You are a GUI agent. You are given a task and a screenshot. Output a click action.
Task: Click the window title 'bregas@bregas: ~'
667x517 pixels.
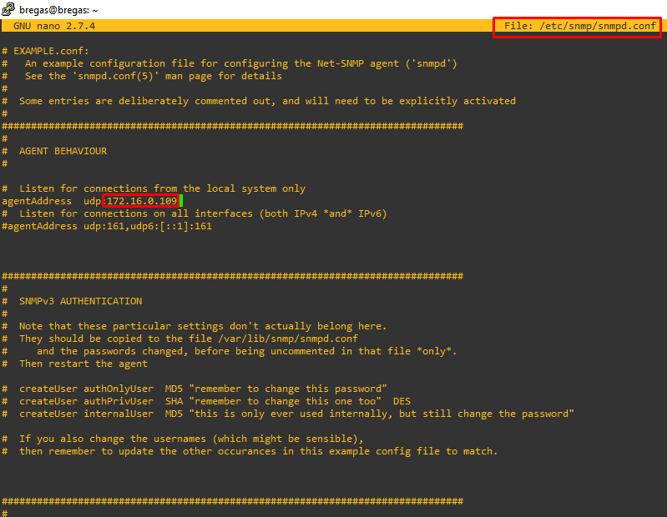pyautogui.click(x=58, y=10)
